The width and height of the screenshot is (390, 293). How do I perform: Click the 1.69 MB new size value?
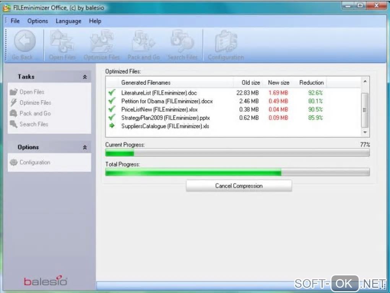[278, 93]
